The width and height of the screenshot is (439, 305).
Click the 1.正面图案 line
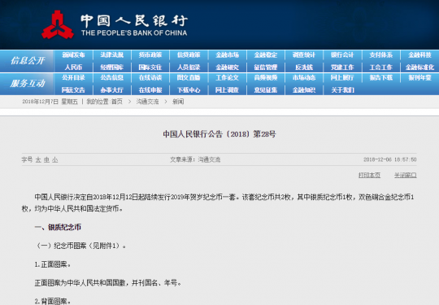53,264
